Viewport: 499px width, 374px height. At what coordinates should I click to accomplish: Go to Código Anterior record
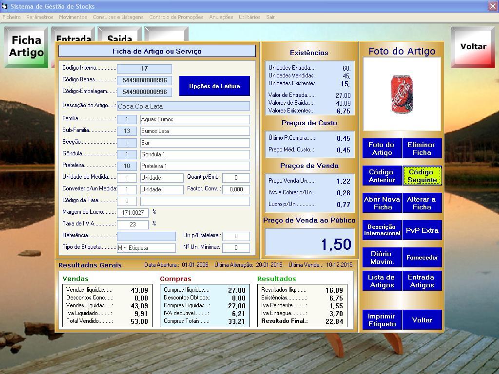(x=382, y=176)
